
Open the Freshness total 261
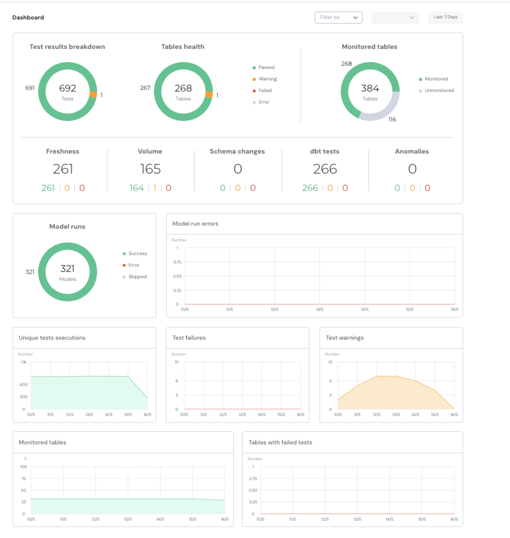click(63, 169)
